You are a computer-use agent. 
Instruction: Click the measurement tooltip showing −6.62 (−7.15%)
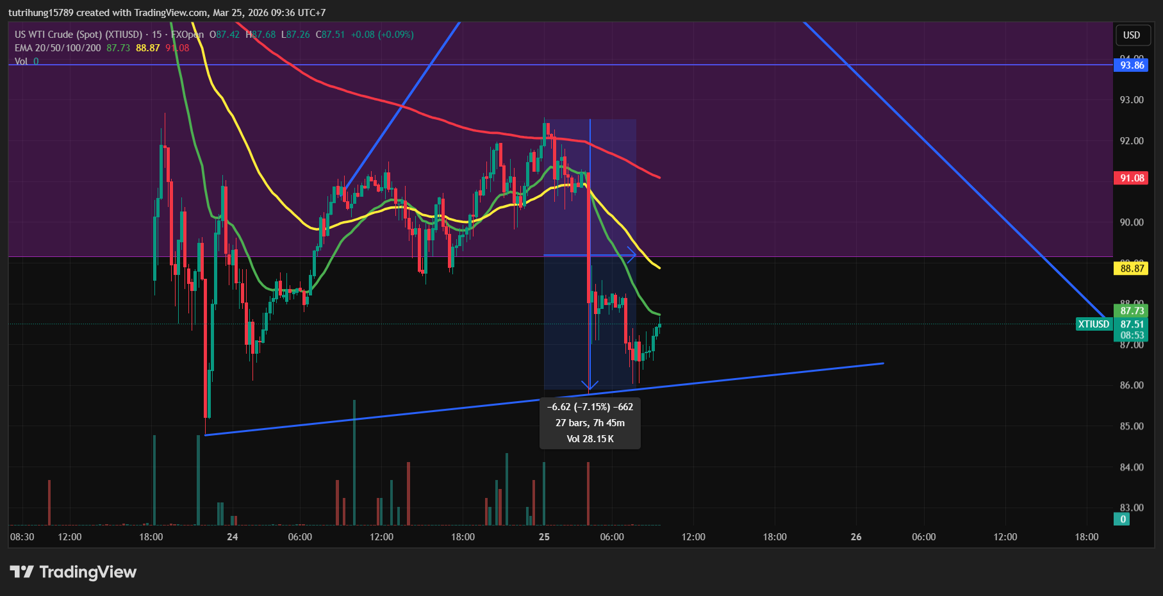click(590, 423)
